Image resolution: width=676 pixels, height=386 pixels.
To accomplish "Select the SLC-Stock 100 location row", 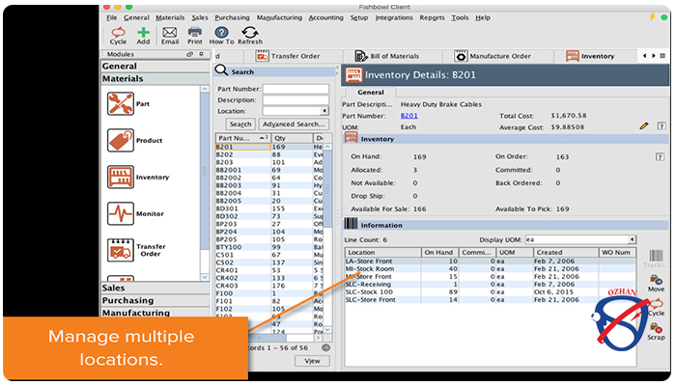I will click(x=491, y=292).
